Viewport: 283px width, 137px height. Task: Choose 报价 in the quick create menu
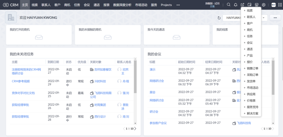pyautogui.click(x=249, y=62)
